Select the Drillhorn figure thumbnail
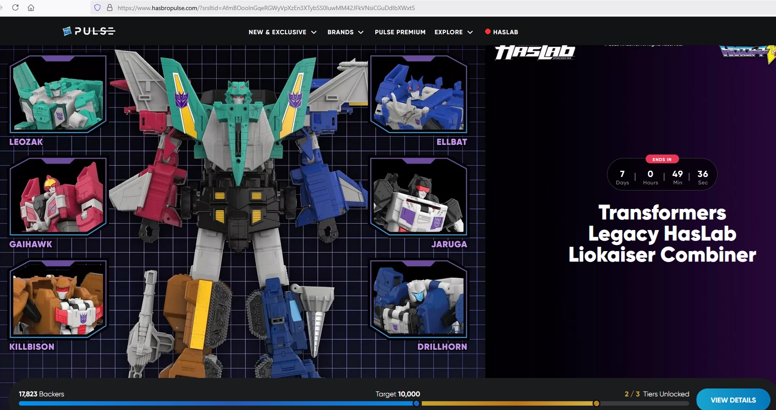The height and width of the screenshot is (410, 776). coord(419,299)
